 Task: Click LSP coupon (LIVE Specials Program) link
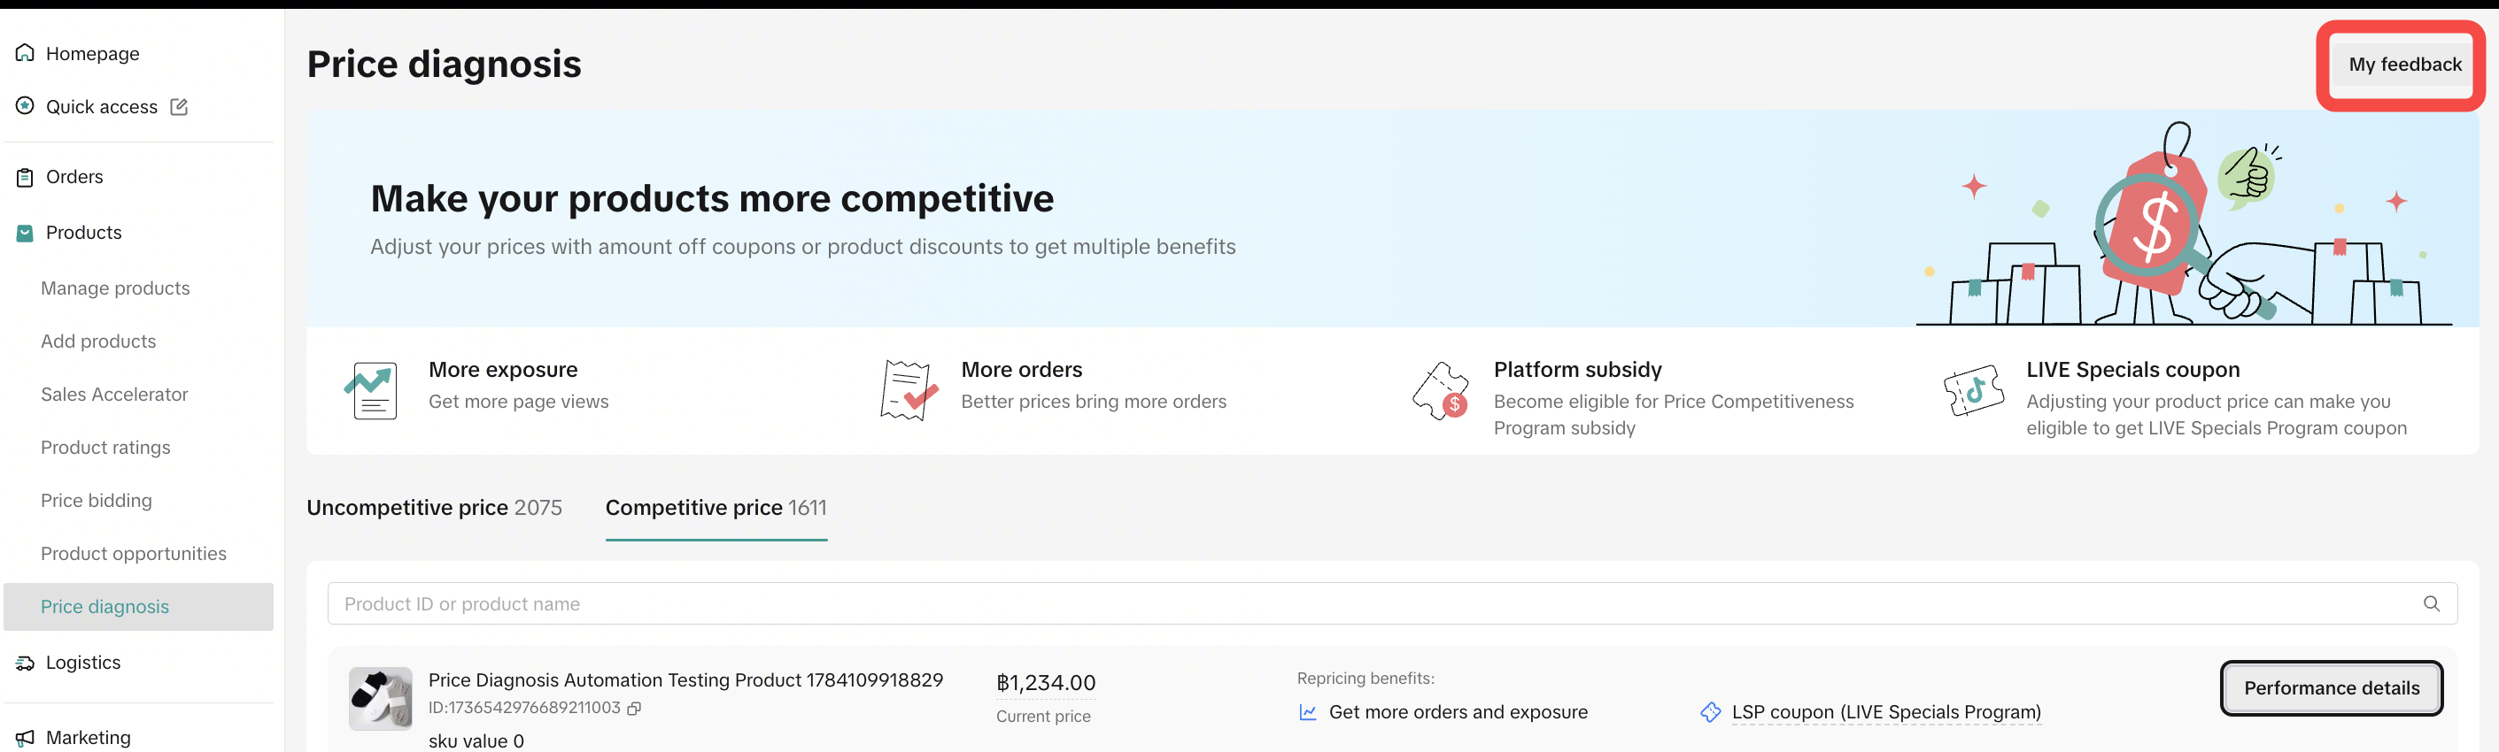coord(1886,712)
